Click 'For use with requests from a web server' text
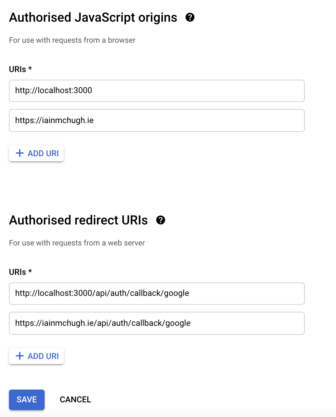This screenshot has width=336, height=417. click(x=77, y=243)
